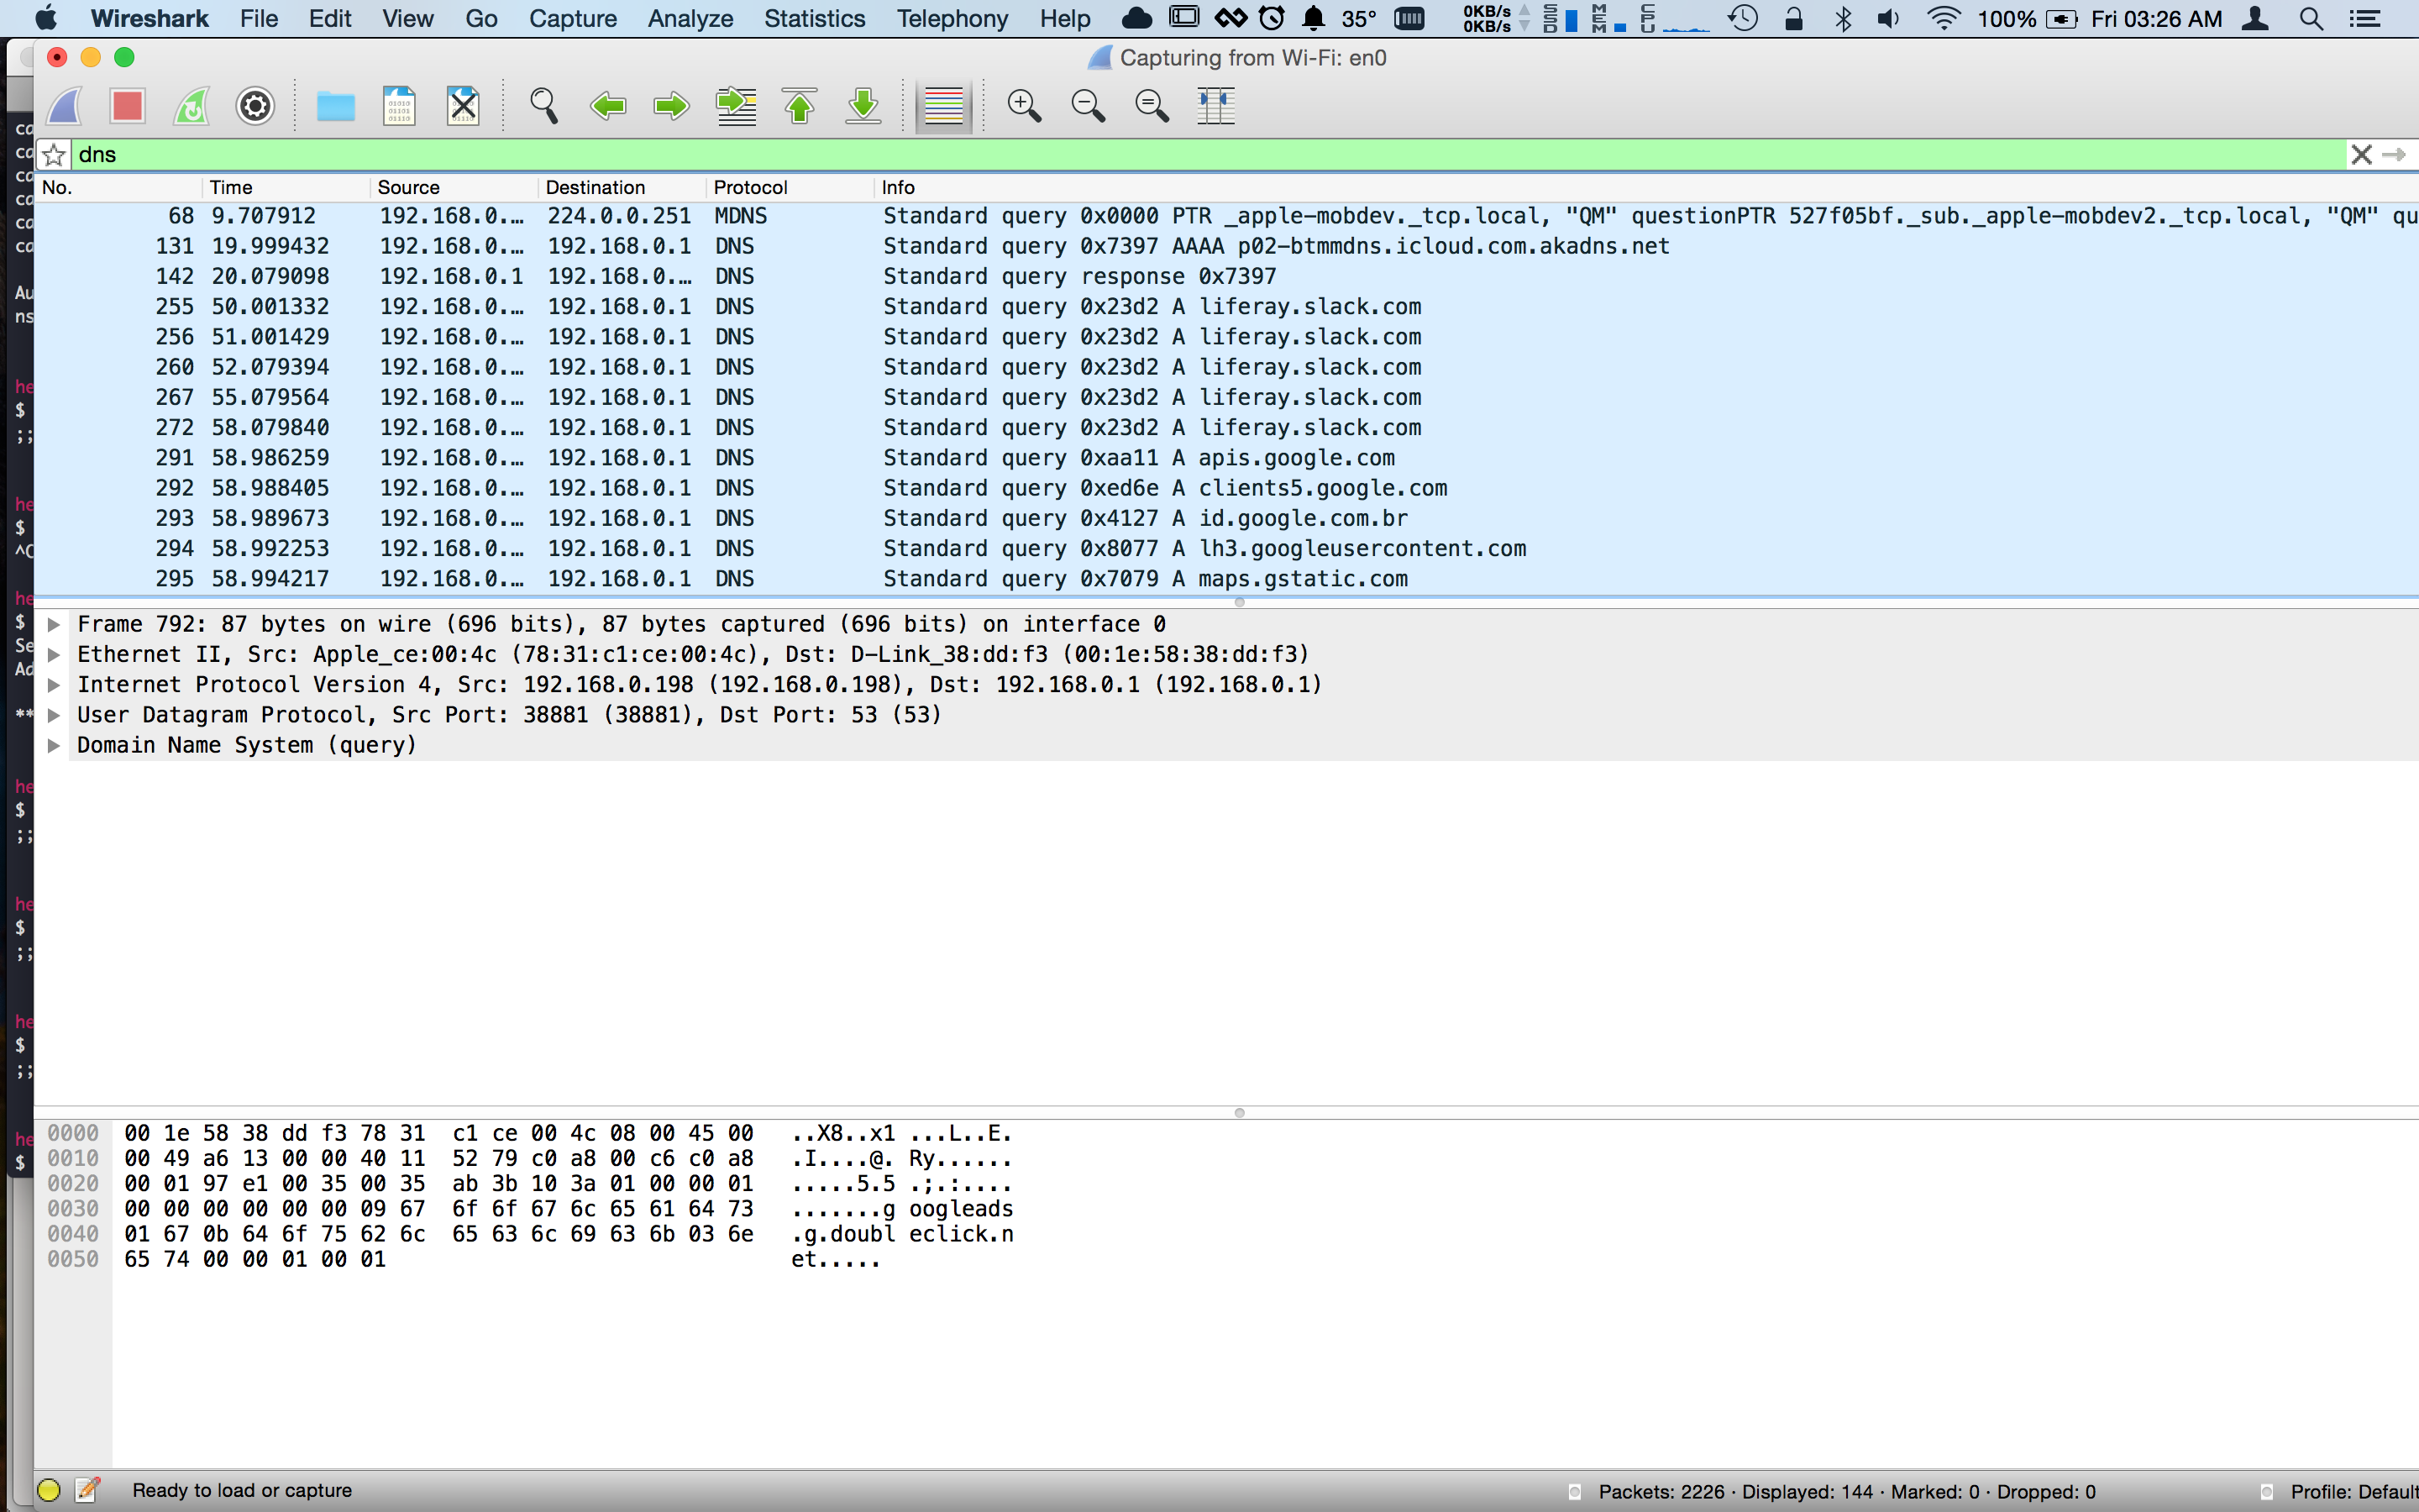Jump to the first packet
This screenshot has width=2419, height=1512.
point(800,106)
